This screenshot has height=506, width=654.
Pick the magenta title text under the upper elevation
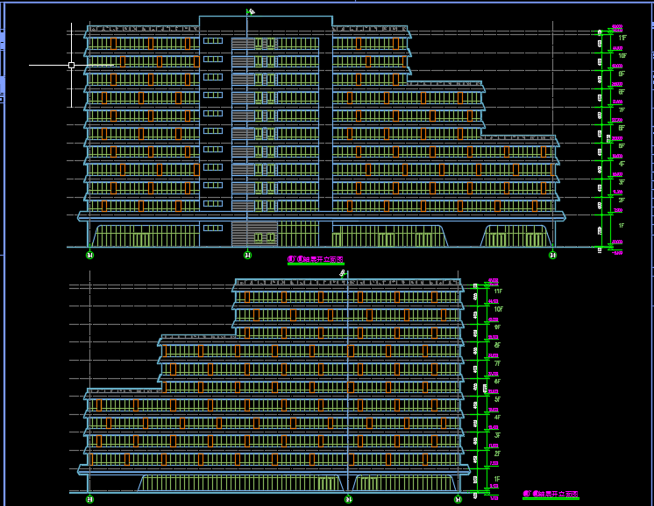point(316,259)
